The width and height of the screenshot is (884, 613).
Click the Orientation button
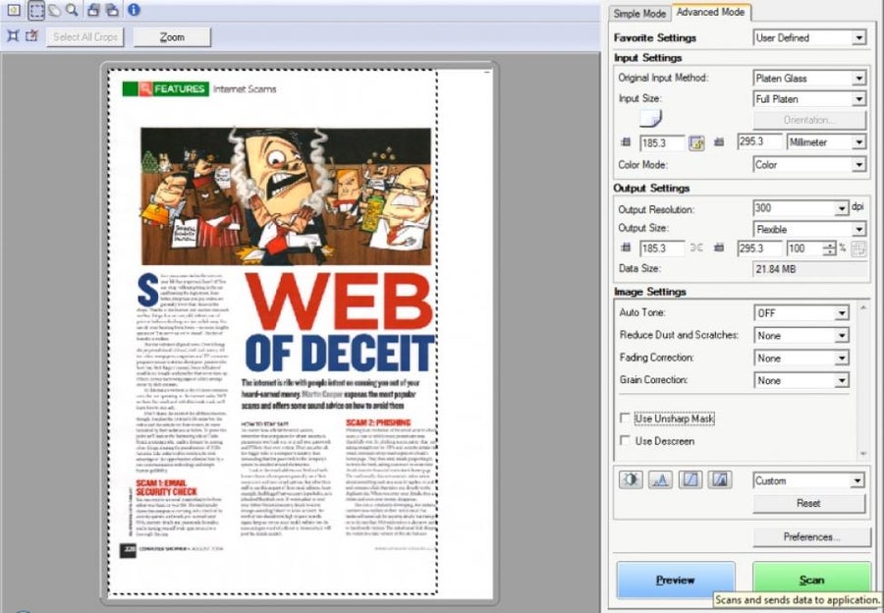809,120
